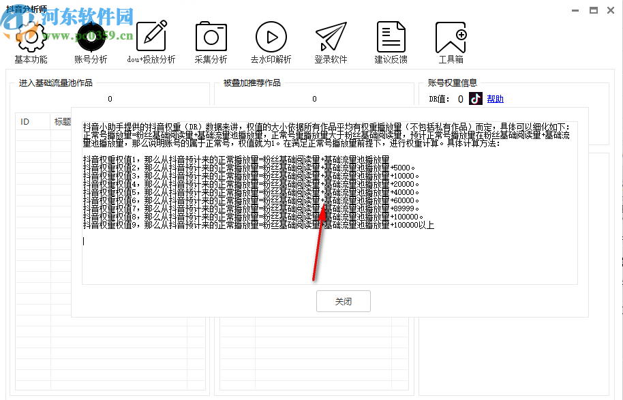Minimize the 抖音分析师 window
Screen dimensions: 623x400
[575, 11]
